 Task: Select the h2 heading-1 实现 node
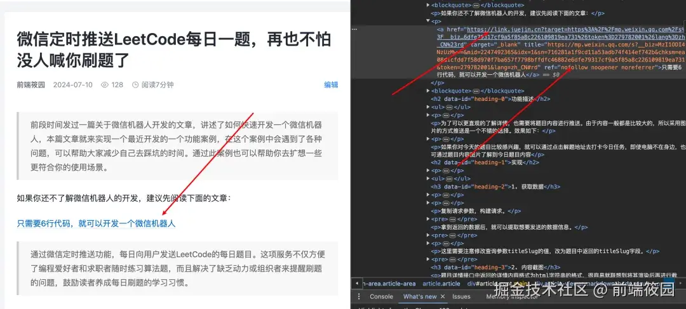pos(485,162)
